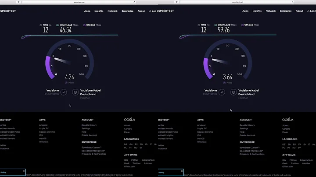
Task: Open Enterprise menu in the left window
Action: click(x=128, y=11)
